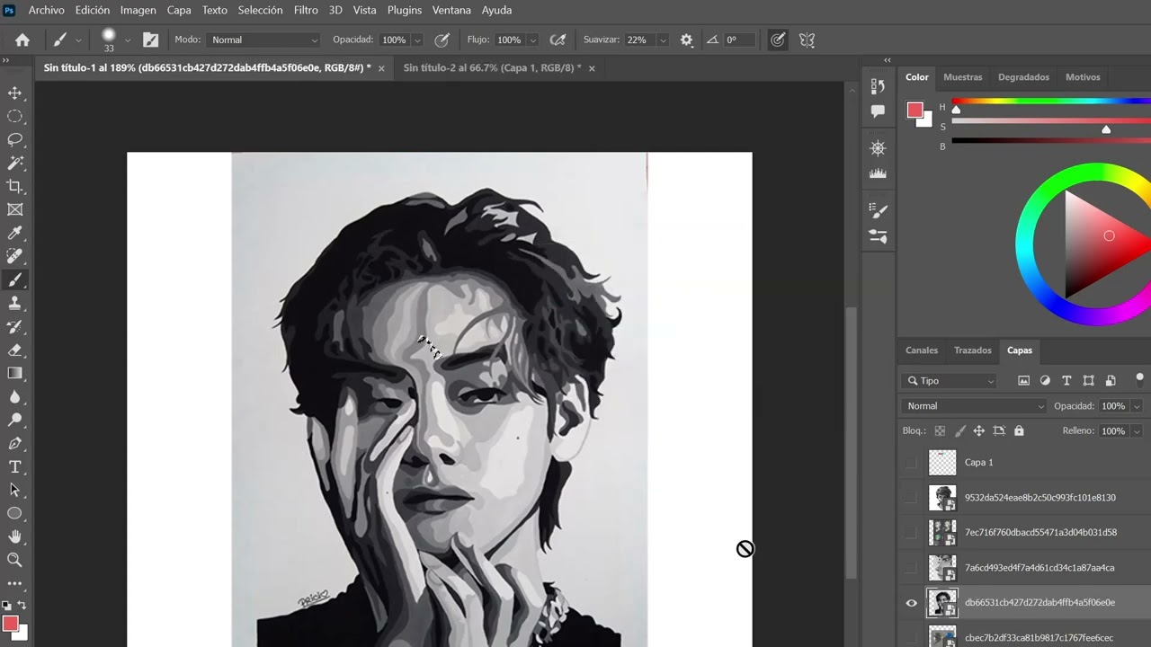Select the Frame tool

[x=14, y=209]
